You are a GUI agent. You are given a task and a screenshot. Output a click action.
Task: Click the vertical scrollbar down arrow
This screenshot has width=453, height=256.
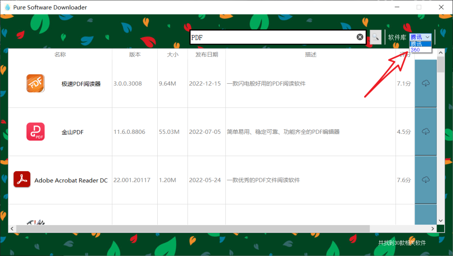440,221
